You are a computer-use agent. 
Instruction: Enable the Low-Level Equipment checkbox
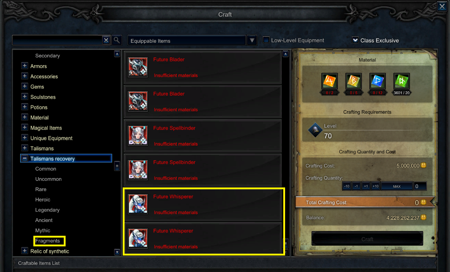coord(266,40)
